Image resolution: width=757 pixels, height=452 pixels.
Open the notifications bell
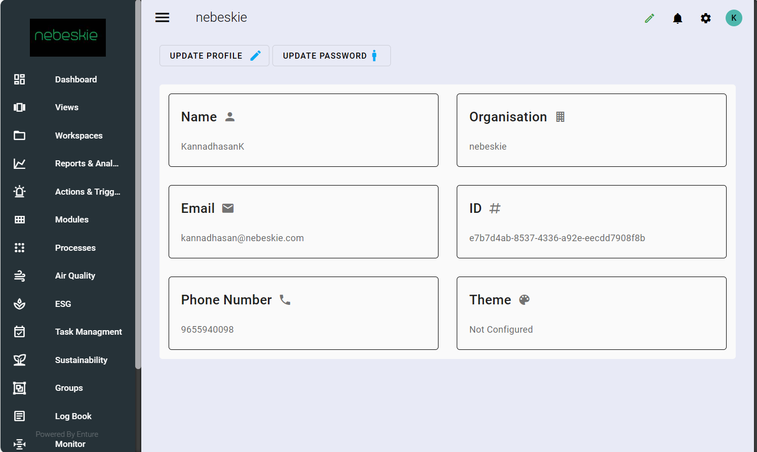[678, 18]
